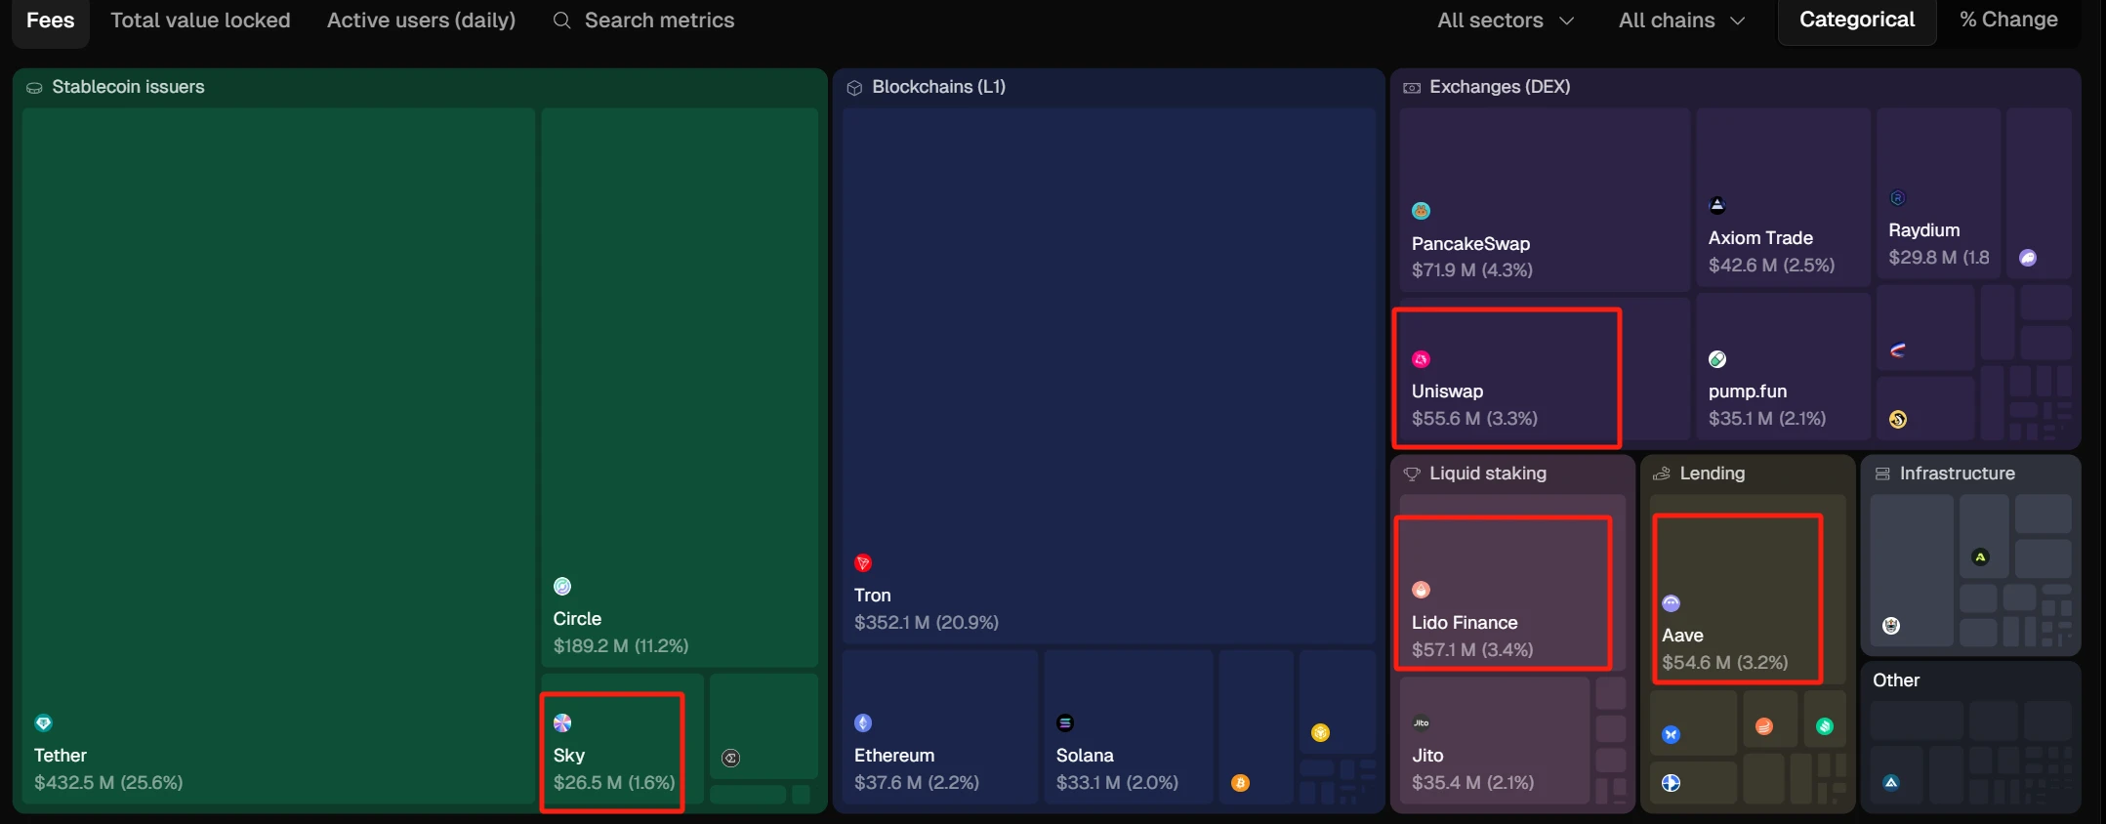Select the Fees tab
The width and height of the screenshot is (2106, 824).
51,21
